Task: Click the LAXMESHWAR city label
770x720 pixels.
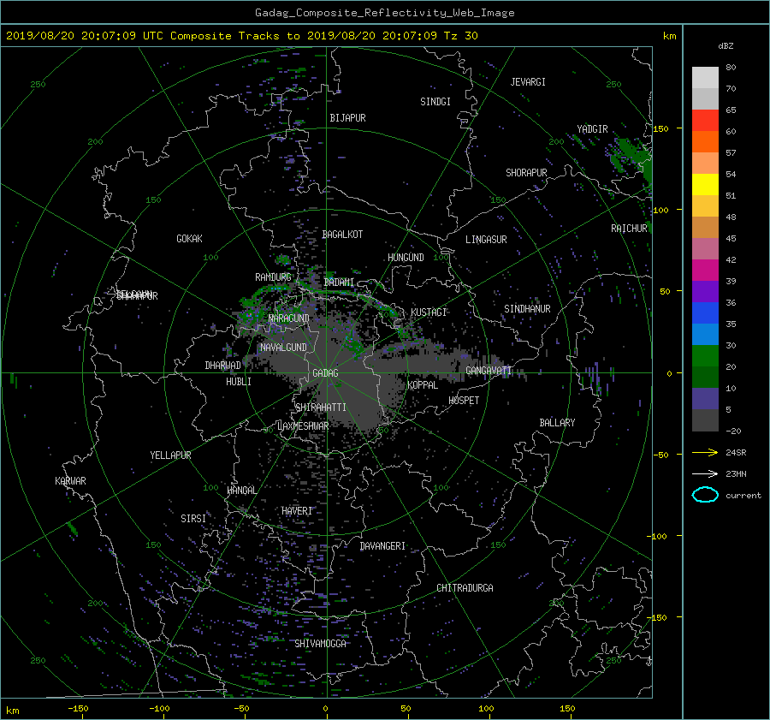Action: (x=303, y=426)
